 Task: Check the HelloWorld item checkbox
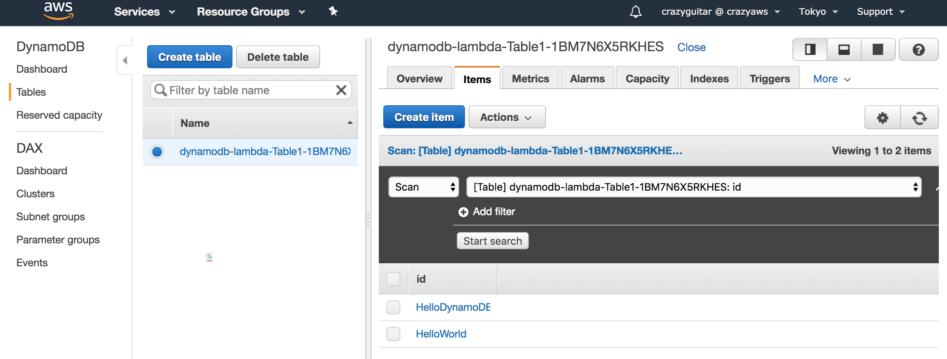393,334
